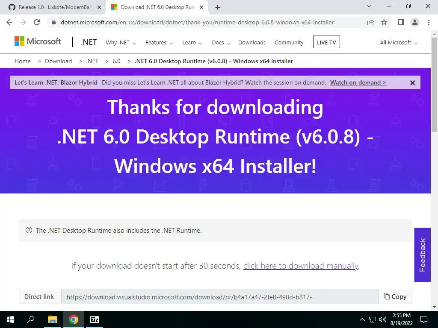This screenshot has height=328, width=438.
Task: Click the Chrome taskbar icon
Action: click(x=74, y=319)
